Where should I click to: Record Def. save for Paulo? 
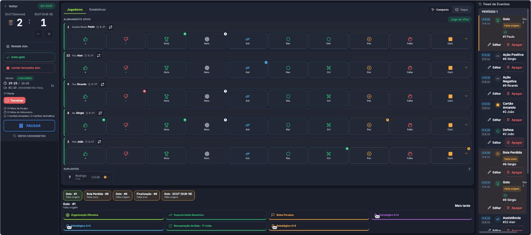click(329, 41)
